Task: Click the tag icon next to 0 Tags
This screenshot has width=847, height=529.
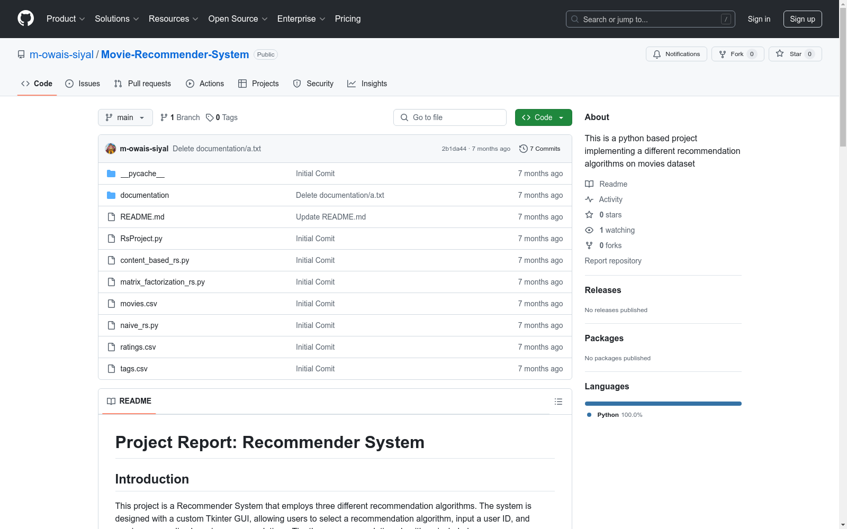Action: pyautogui.click(x=210, y=117)
